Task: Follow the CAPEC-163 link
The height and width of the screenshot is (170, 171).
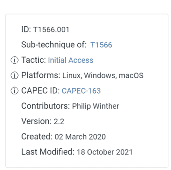Action: tap(81, 91)
